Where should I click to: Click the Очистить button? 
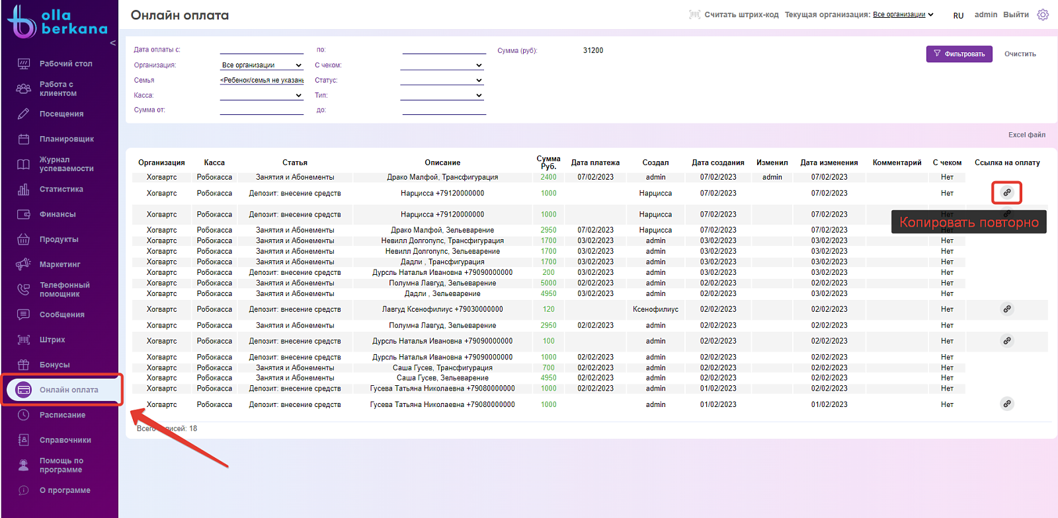(x=1020, y=54)
